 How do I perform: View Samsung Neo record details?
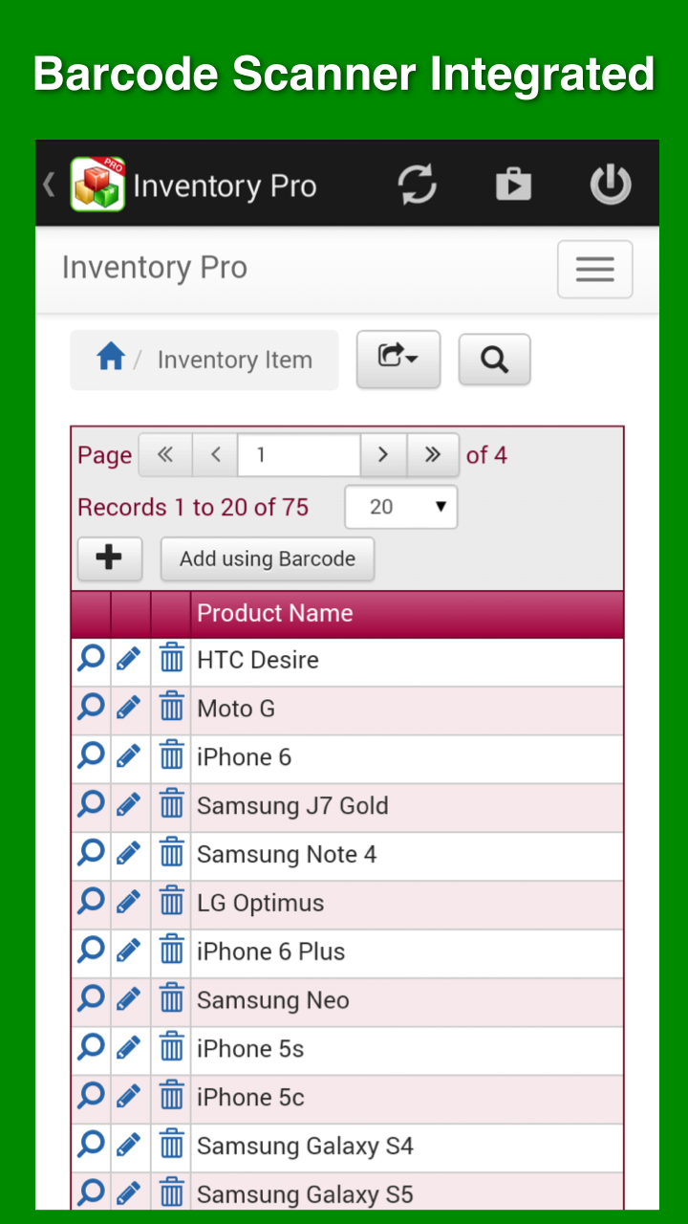click(x=91, y=1000)
